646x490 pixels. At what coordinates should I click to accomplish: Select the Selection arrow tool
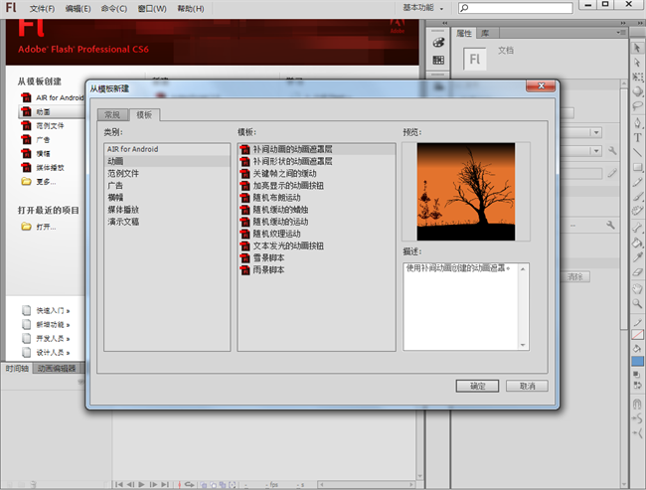pos(637,48)
